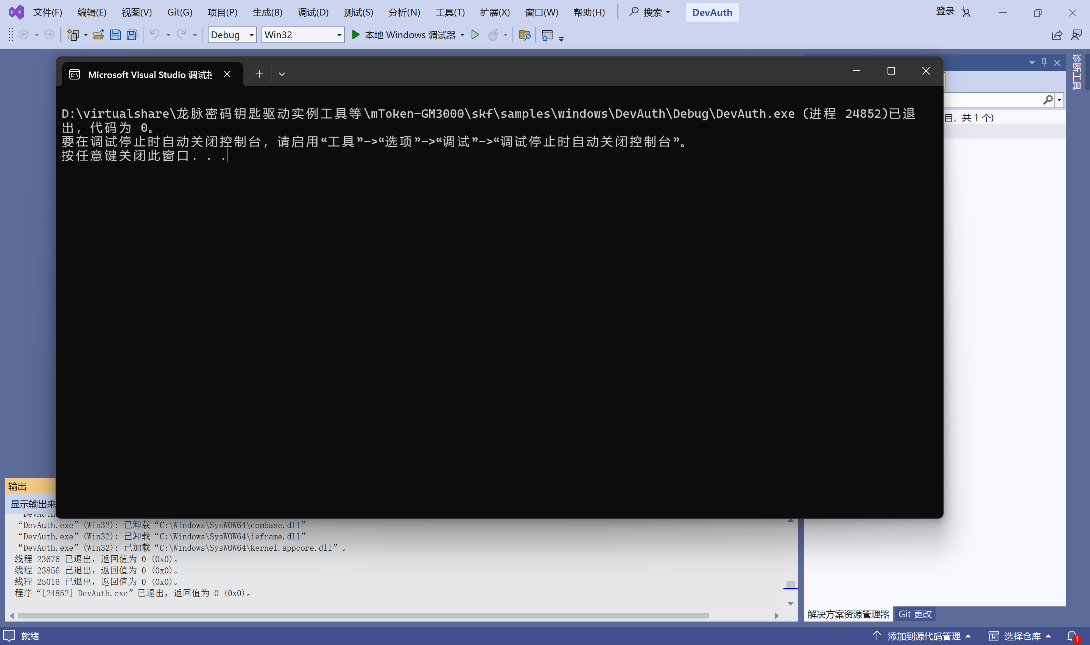Click the Open File folder icon
The height and width of the screenshot is (645, 1090).
(x=99, y=35)
